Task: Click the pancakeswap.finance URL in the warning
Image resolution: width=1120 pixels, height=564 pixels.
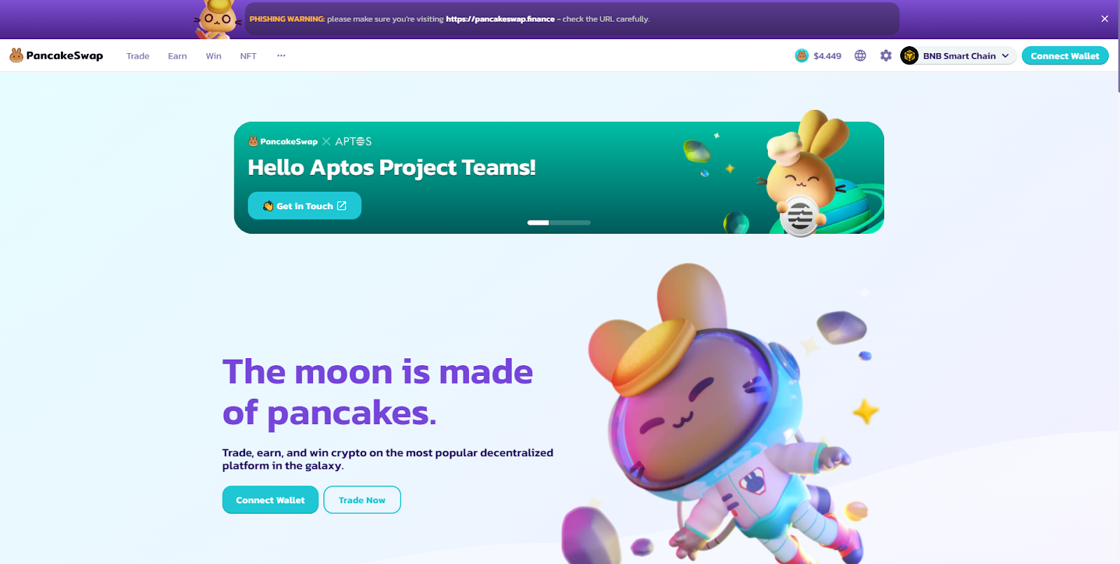Action: pyautogui.click(x=500, y=19)
